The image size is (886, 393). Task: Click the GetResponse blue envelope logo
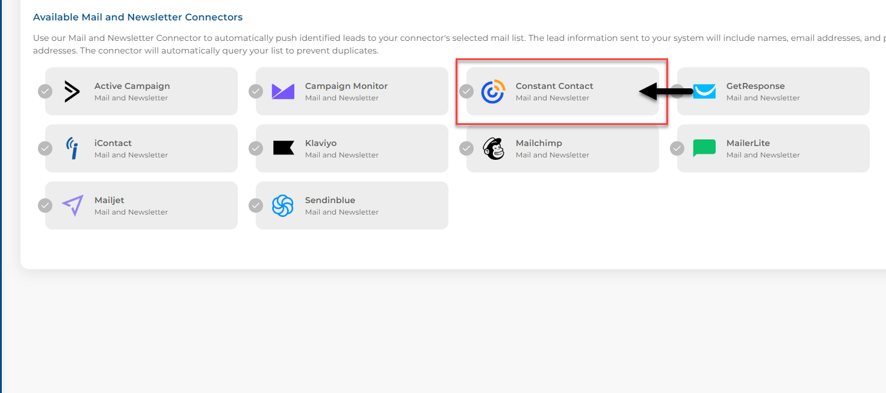(704, 91)
